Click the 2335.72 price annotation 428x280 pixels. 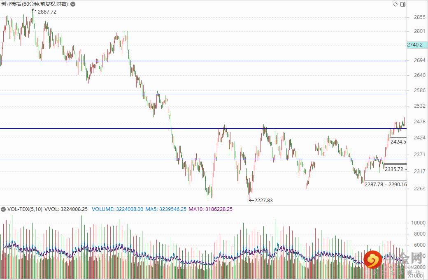tap(394, 169)
